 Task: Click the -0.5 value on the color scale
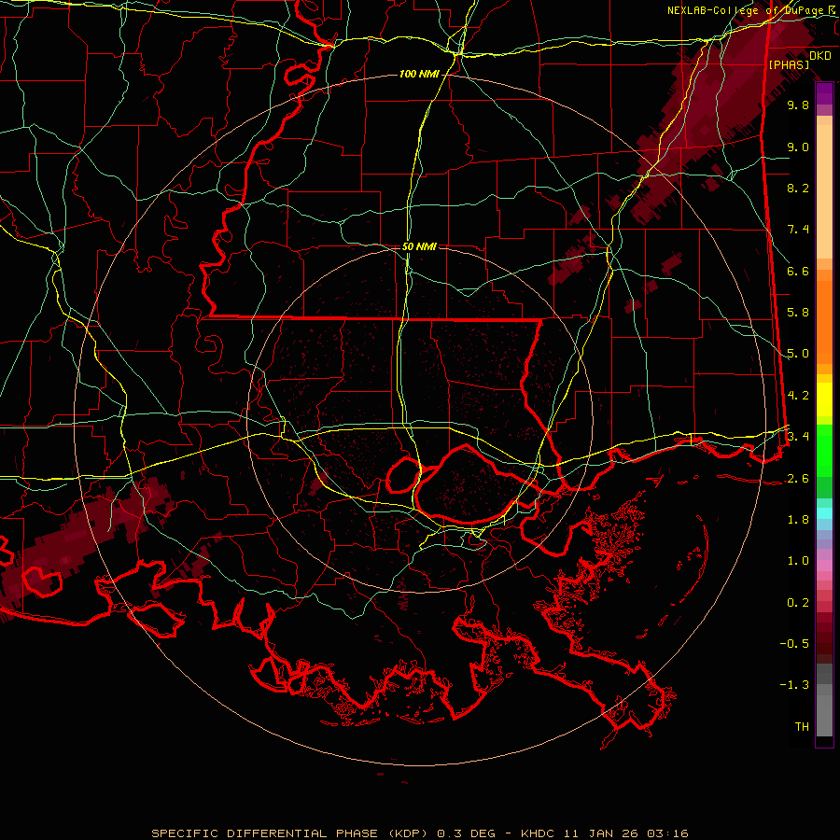pyautogui.click(x=794, y=644)
